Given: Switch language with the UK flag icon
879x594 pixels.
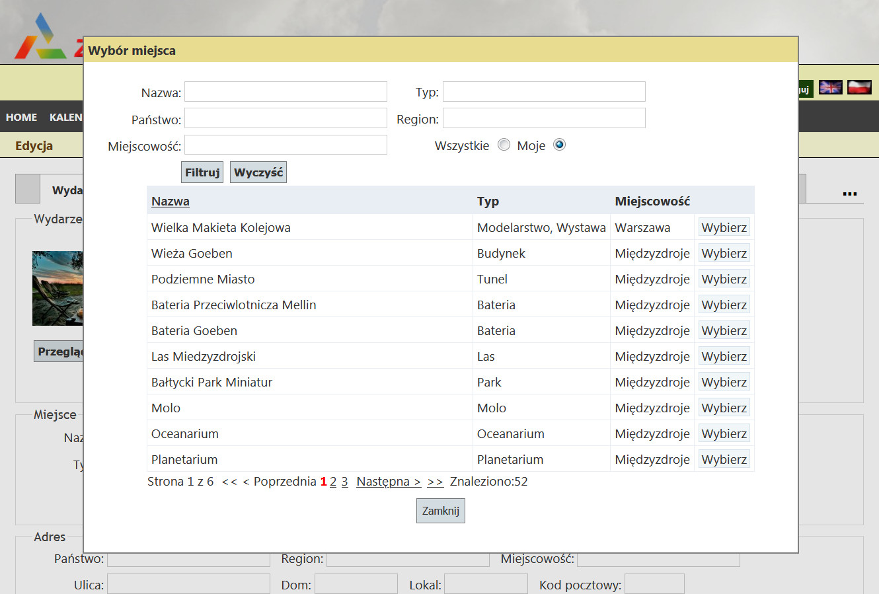Looking at the screenshot, I should pos(830,87).
